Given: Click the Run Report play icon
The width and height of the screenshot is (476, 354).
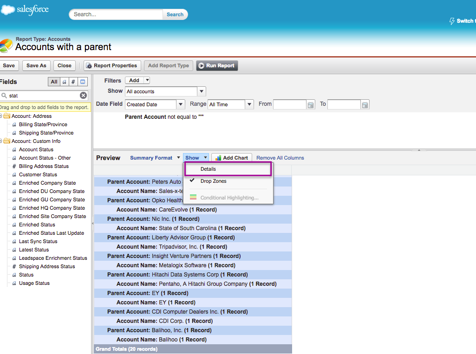Looking at the screenshot, I should coord(201,65).
